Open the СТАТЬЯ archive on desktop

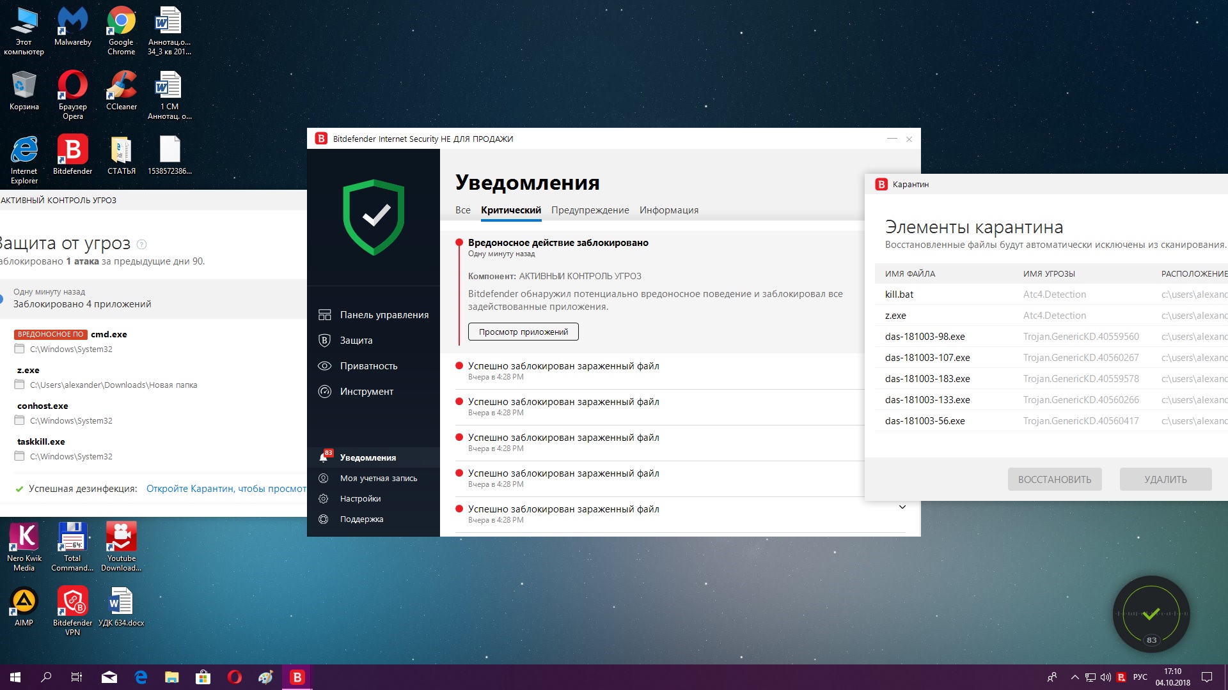(122, 155)
